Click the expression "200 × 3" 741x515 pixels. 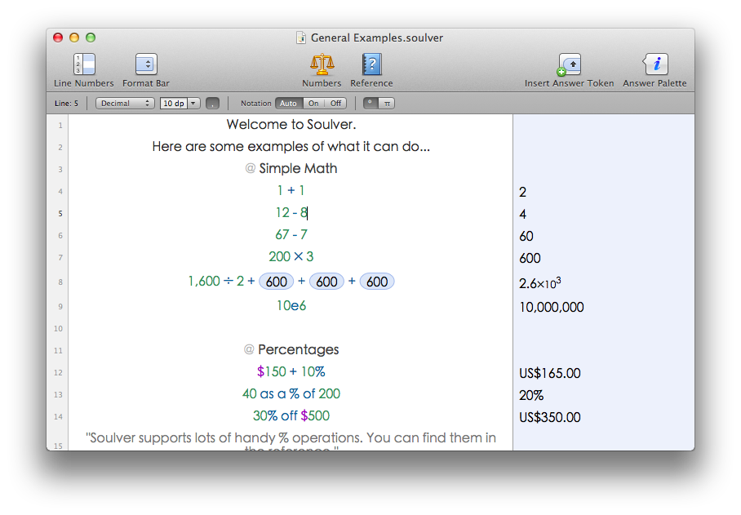(291, 256)
